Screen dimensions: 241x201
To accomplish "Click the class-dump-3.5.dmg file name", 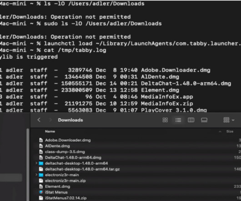I will [x=65, y=152].
